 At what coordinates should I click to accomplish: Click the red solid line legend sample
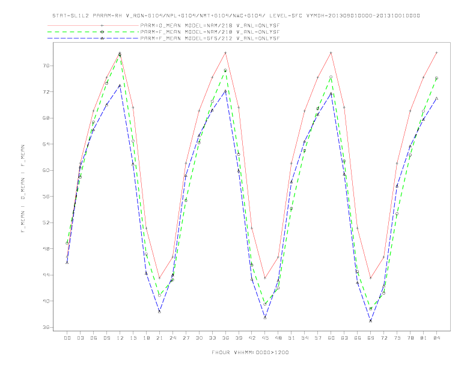point(93,25)
